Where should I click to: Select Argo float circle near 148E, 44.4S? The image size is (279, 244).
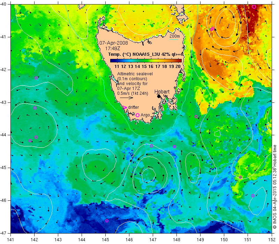tap(175, 146)
